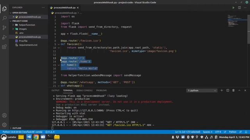Open Chrome from the taskbar

click(x=36, y=137)
